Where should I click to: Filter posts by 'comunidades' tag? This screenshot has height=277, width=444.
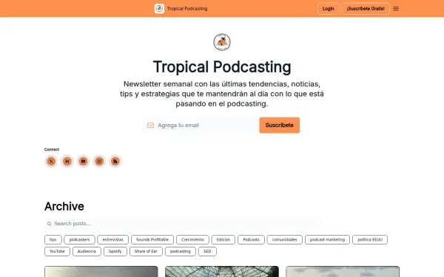285,239
